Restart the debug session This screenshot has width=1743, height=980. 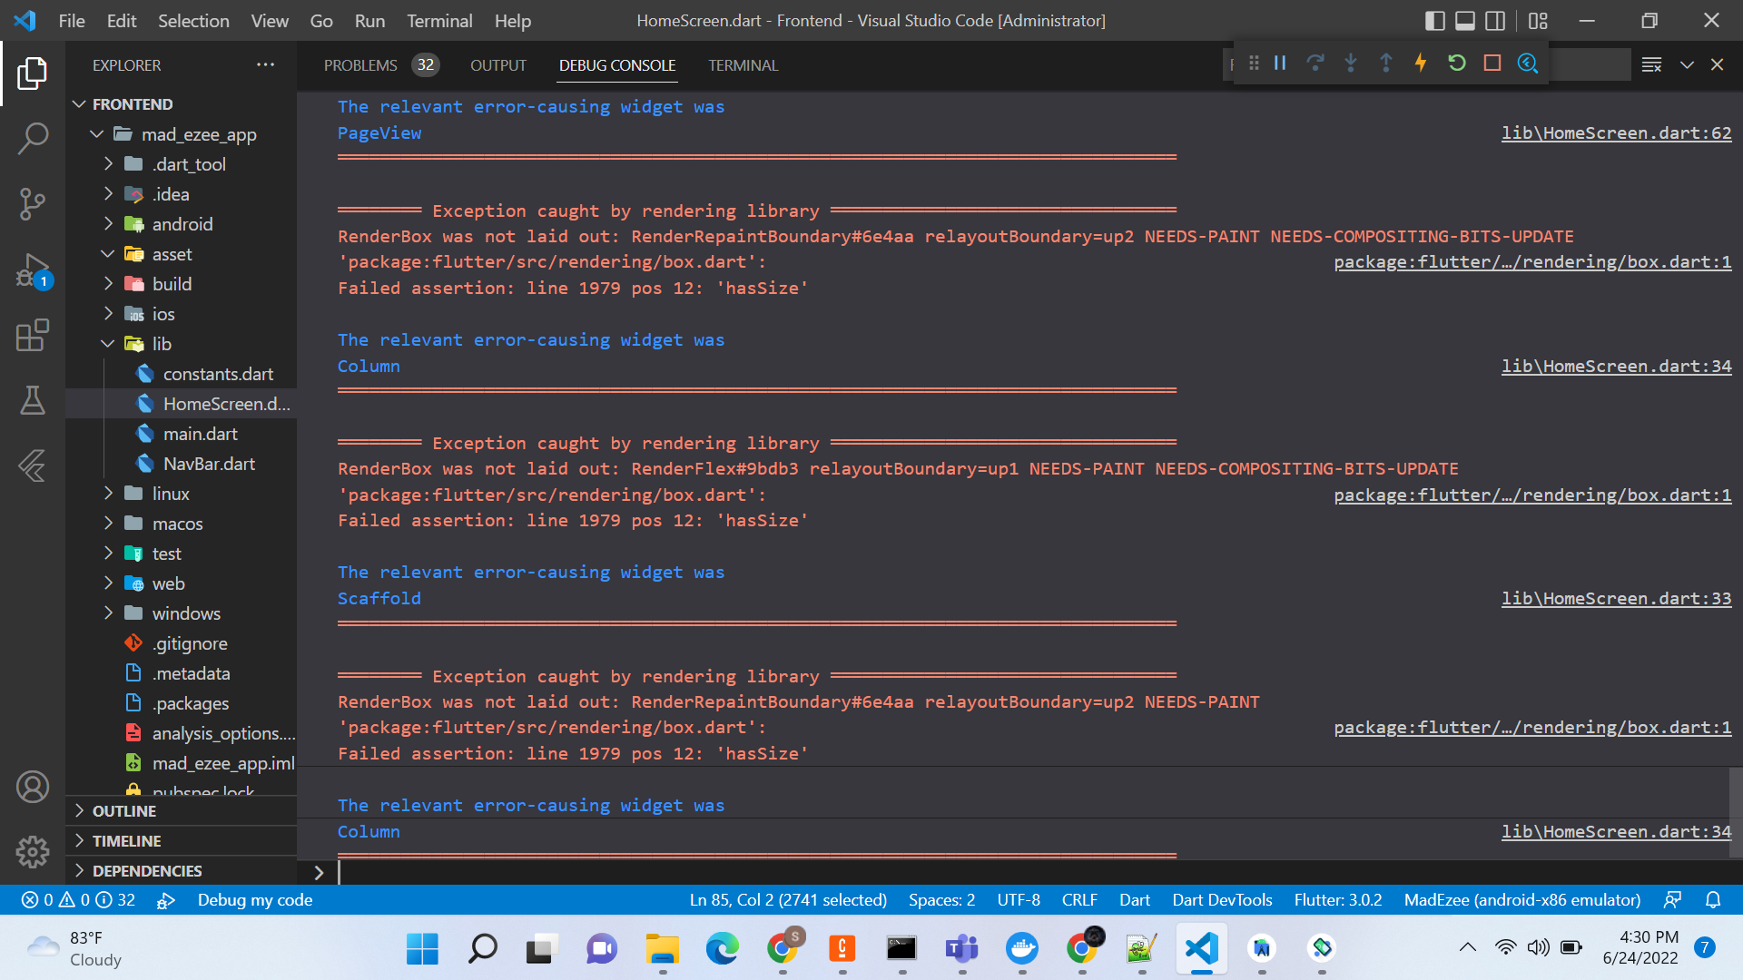[1457, 63]
